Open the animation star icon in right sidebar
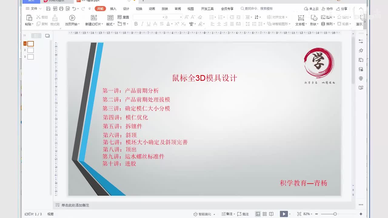388x218 pixels. pos(361,51)
